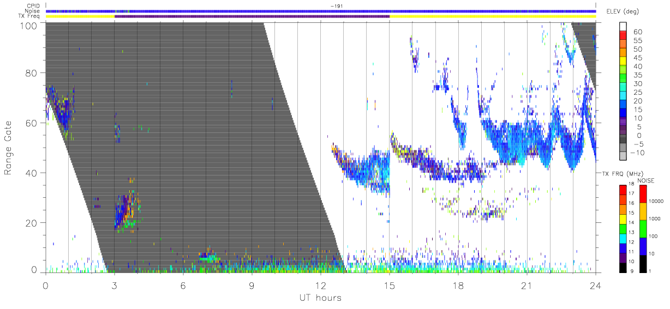Screen dimensions: 670x309
Task: Click the blue segment of the NOISE color bar
Action: coord(643,246)
